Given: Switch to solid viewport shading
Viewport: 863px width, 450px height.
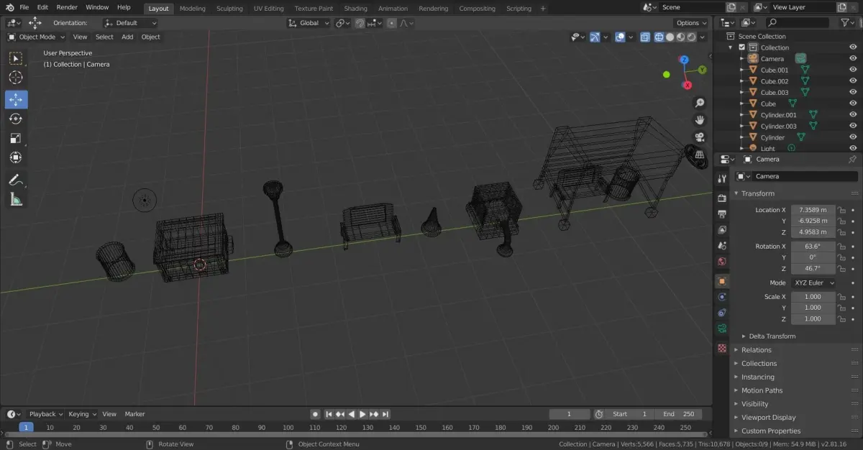Looking at the screenshot, I should click(670, 37).
